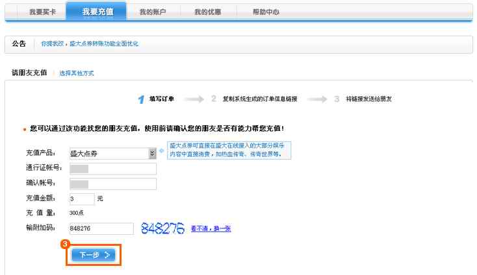Click the 848276 captcha image

click(162, 228)
